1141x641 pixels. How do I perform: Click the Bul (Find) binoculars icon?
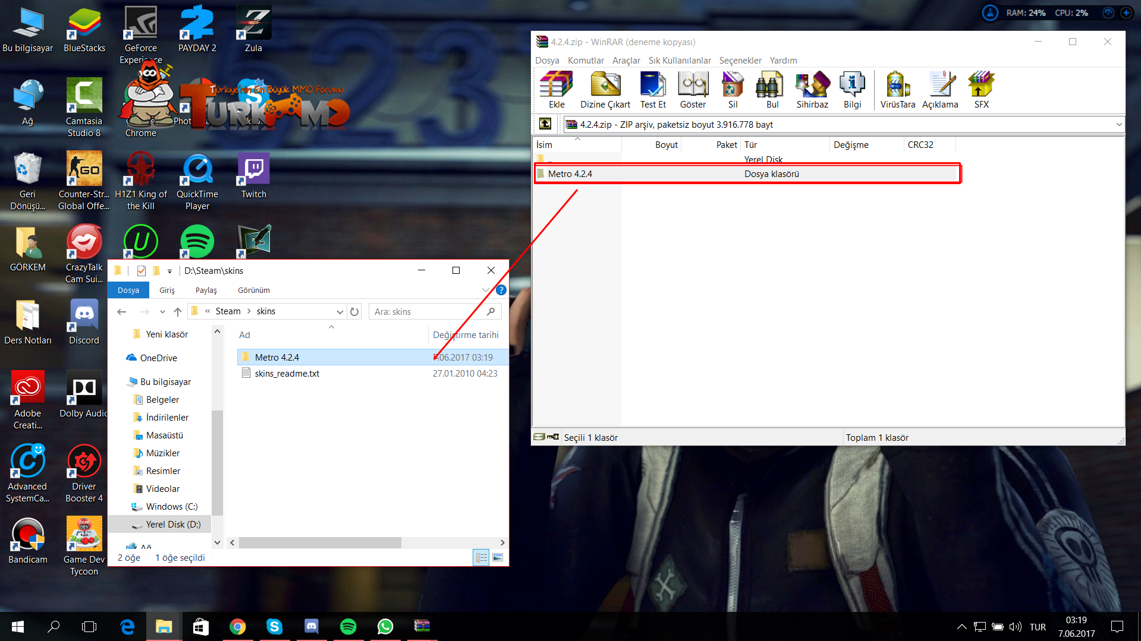coord(772,90)
